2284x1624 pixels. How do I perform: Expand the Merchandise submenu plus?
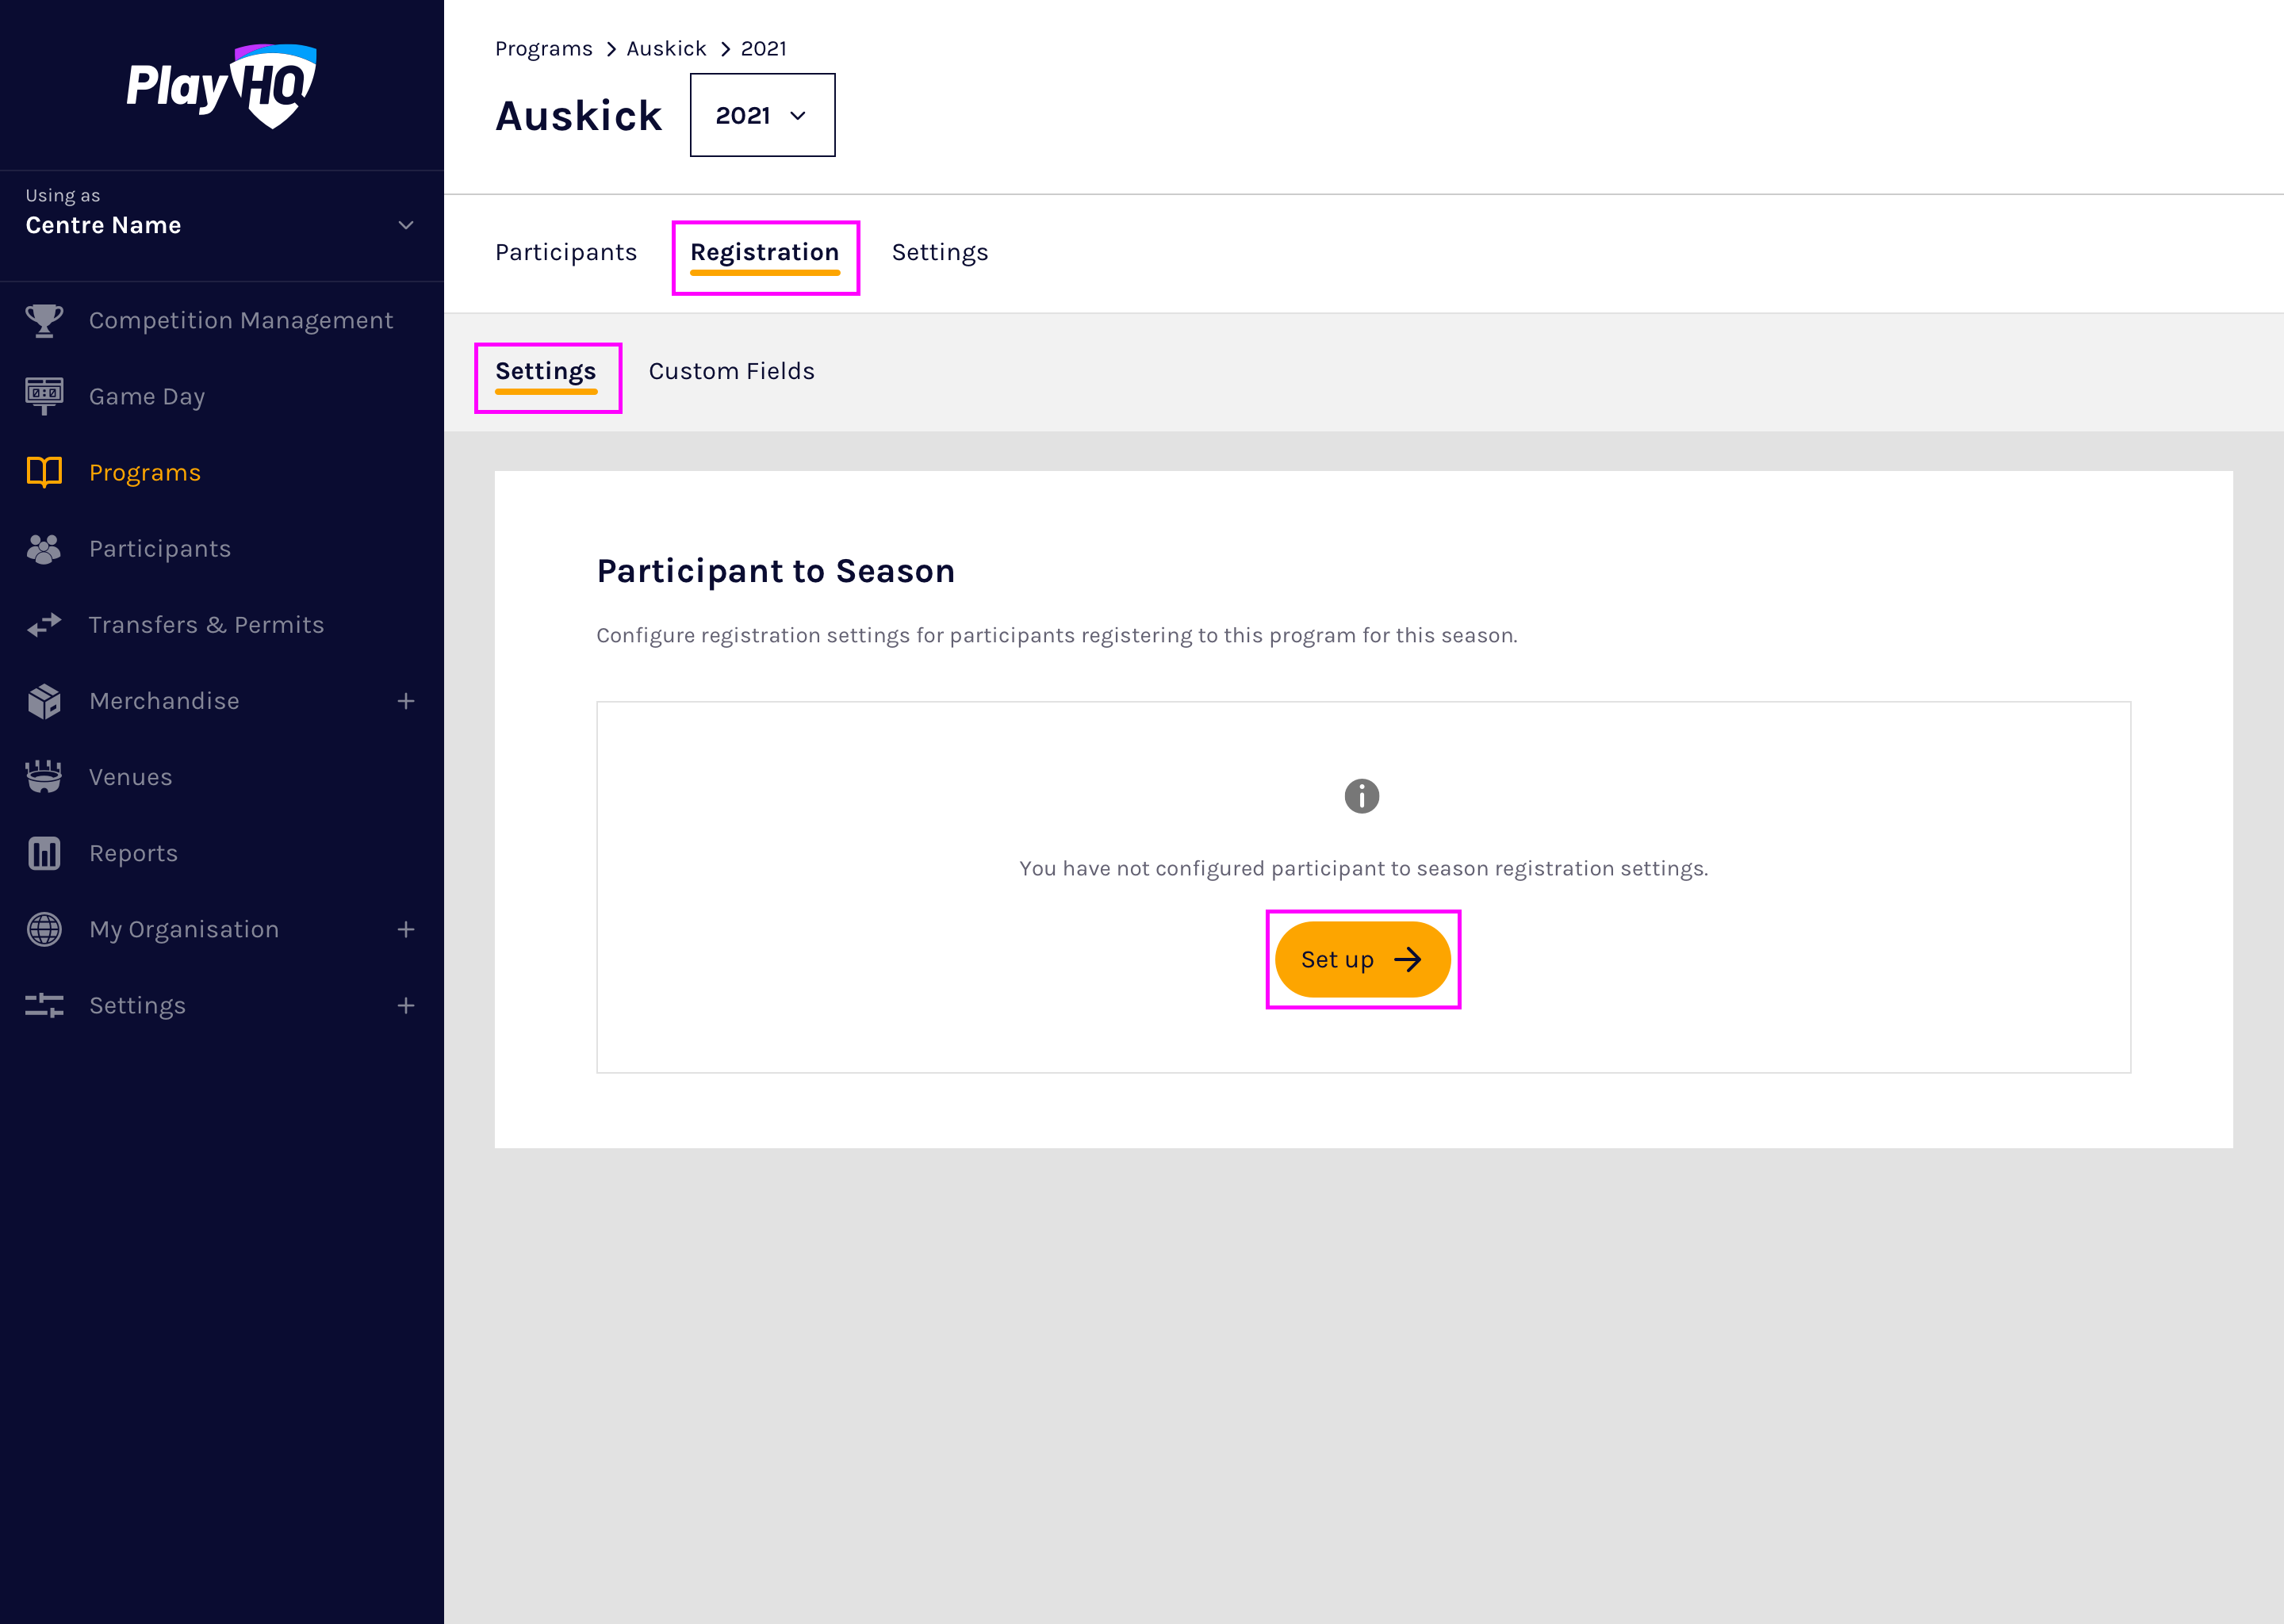[x=406, y=701]
